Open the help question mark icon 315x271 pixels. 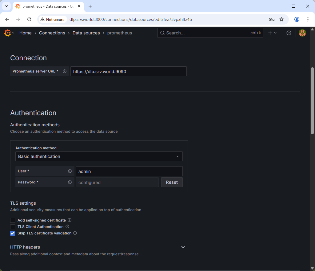tap(289, 33)
